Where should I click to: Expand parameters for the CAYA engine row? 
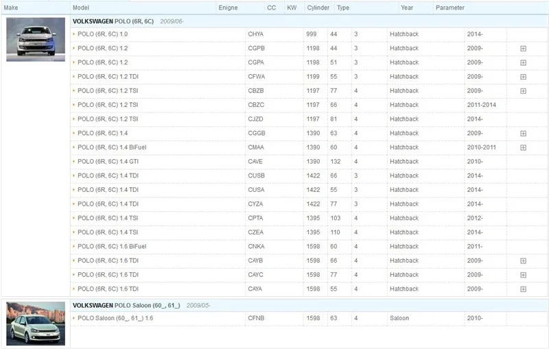(523, 289)
